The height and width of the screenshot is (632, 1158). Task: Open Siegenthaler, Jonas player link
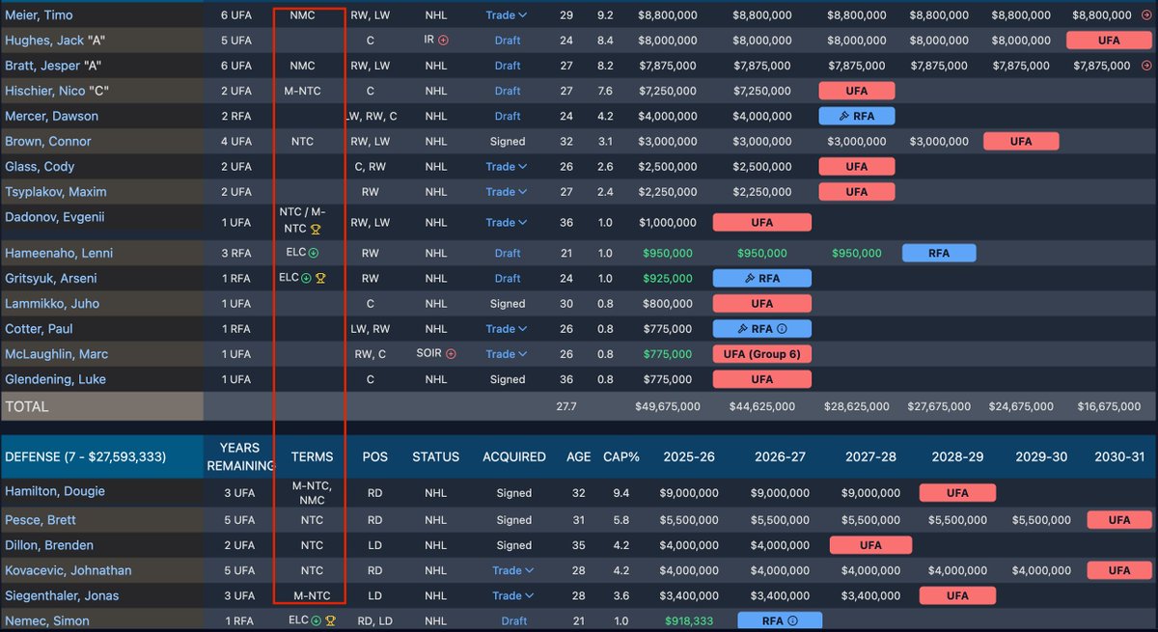[62, 595]
